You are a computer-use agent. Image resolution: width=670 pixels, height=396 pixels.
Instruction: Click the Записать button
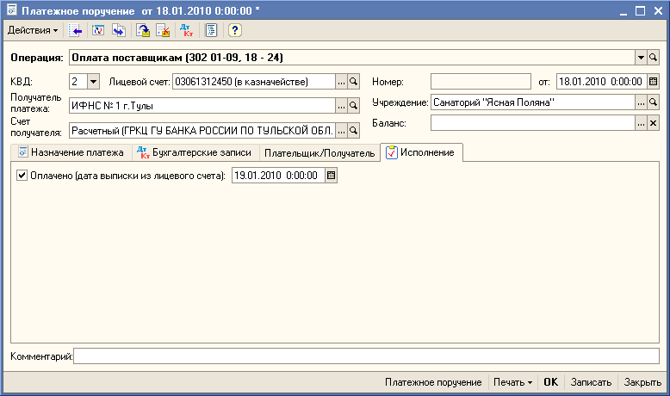pyautogui.click(x=591, y=382)
